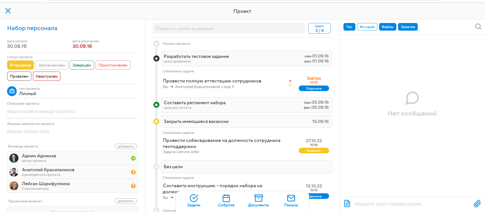Set project status to В процессе
This screenshot has width=485, height=212.
[x=20, y=65]
